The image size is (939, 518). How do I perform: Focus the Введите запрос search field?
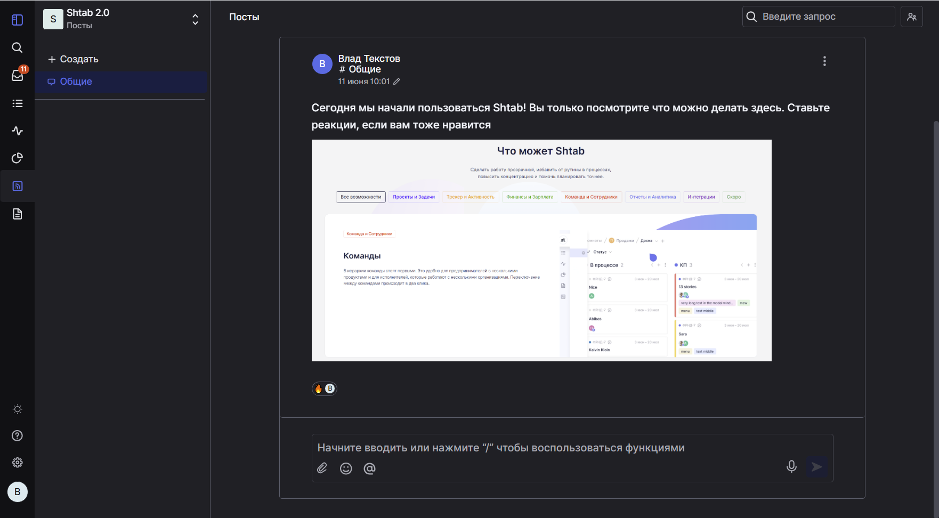818,17
